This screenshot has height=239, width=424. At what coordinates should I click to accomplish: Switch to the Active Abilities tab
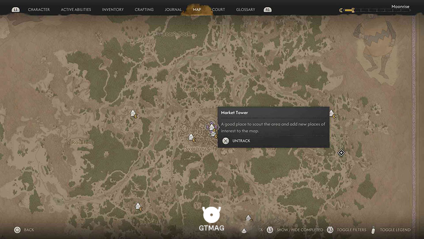76,9
